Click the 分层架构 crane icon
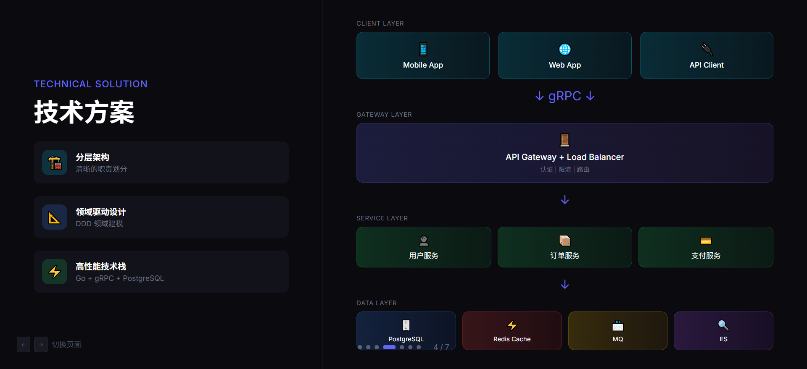The height and width of the screenshot is (369, 807). tap(55, 162)
